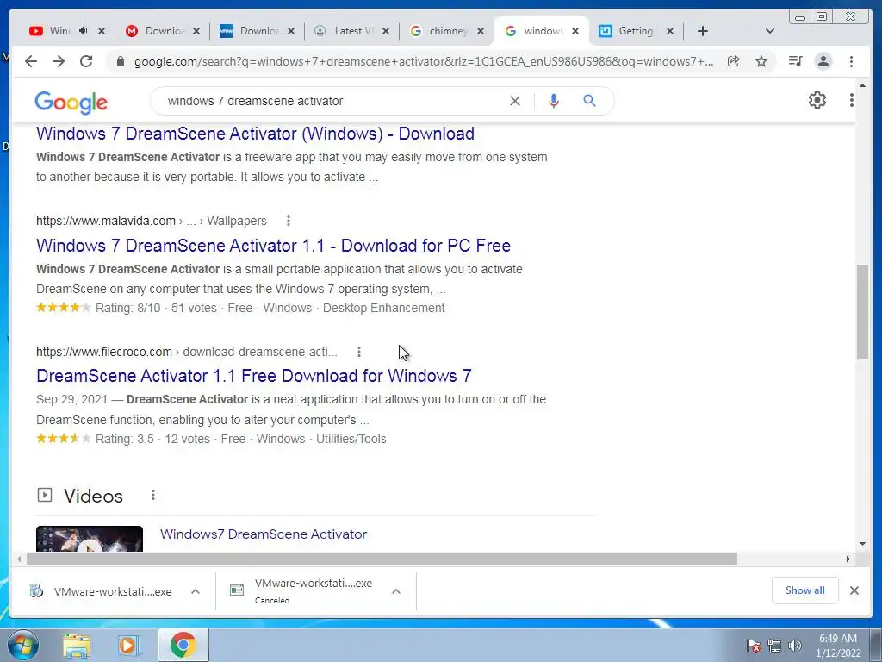Launch Windows Media Player from taskbar
882x662 pixels.
[128, 645]
